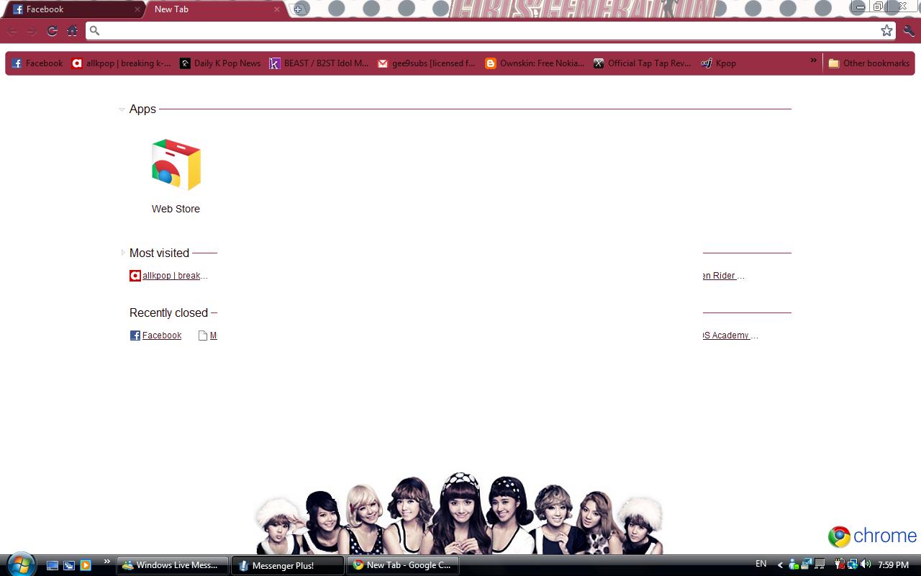
Task: Show hidden bookmarks via double chevron
Action: (x=813, y=61)
